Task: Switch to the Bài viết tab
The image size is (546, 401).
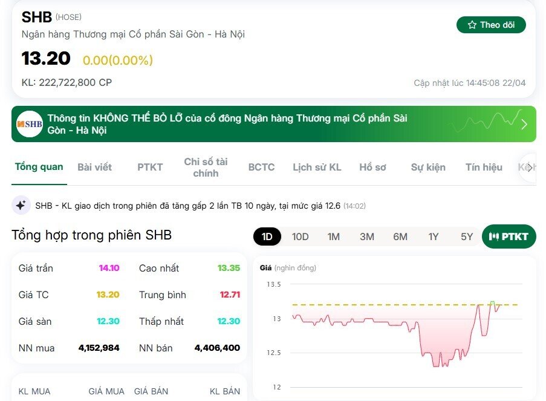Action: pyautogui.click(x=94, y=167)
